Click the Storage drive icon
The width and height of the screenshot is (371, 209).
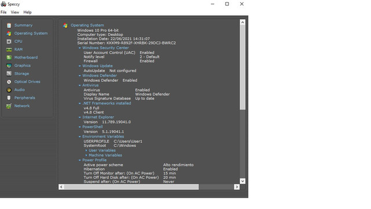click(9, 74)
